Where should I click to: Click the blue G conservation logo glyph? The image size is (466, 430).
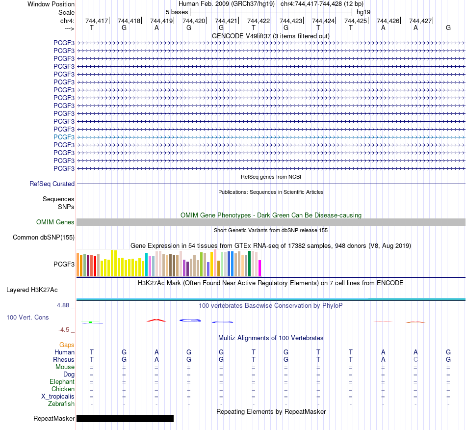coord(190,320)
